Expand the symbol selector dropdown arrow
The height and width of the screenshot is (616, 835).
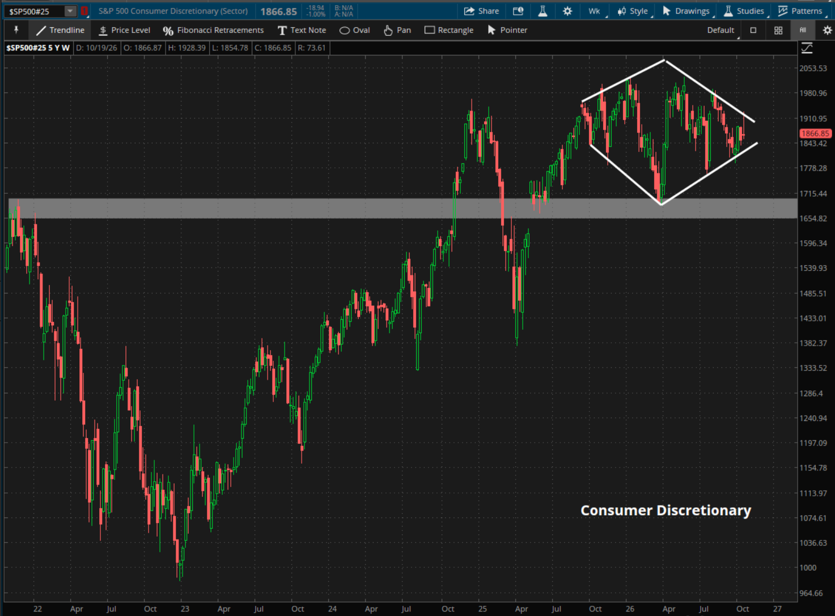tap(70, 11)
